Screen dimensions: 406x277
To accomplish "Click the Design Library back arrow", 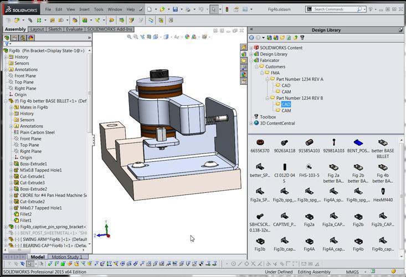I will pyautogui.click(x=251, y=38).
